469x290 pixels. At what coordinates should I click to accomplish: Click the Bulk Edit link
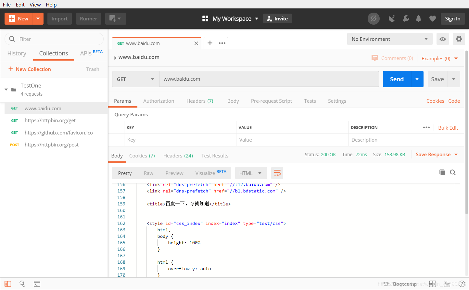click(448, 128)
